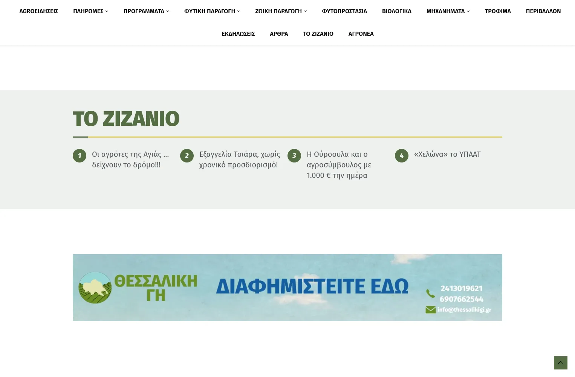This screenshot has height=377, width=575.
Task: Click the phone icon in the banner
Action: (x=430, y=293)
